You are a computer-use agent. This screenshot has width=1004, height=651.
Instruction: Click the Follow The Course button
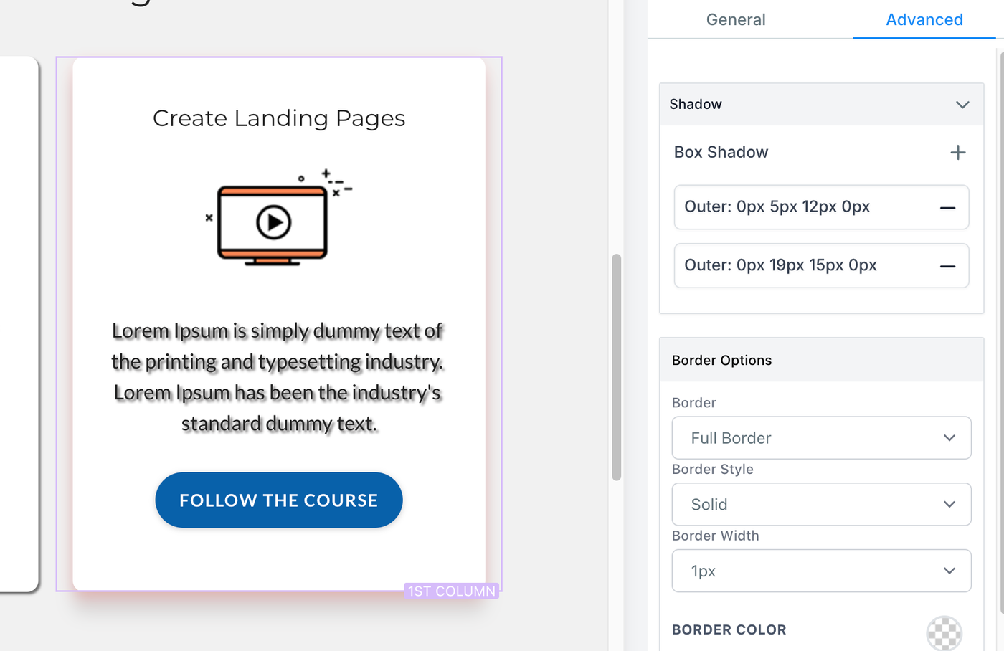pyautogui.click(x=279, y=500)
